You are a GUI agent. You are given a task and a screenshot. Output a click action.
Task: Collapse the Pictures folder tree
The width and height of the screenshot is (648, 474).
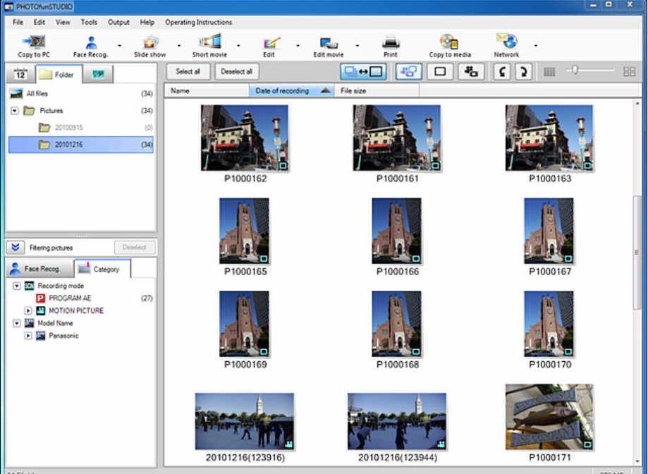[15, 111]
